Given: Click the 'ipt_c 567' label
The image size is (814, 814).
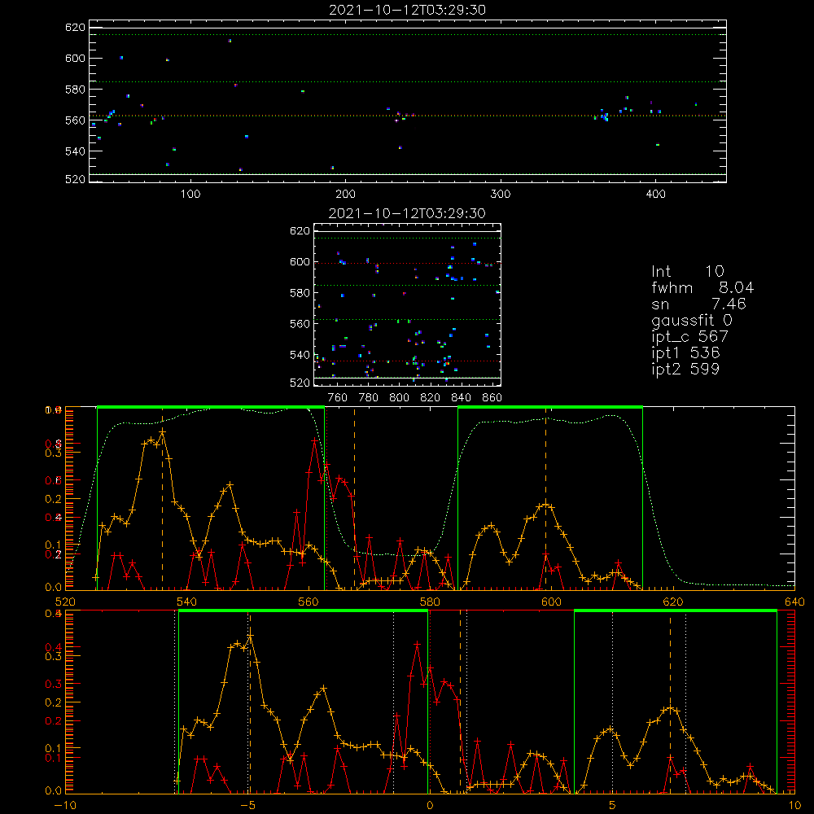Looking at the screenshot, I should click(x=690, y=337).
